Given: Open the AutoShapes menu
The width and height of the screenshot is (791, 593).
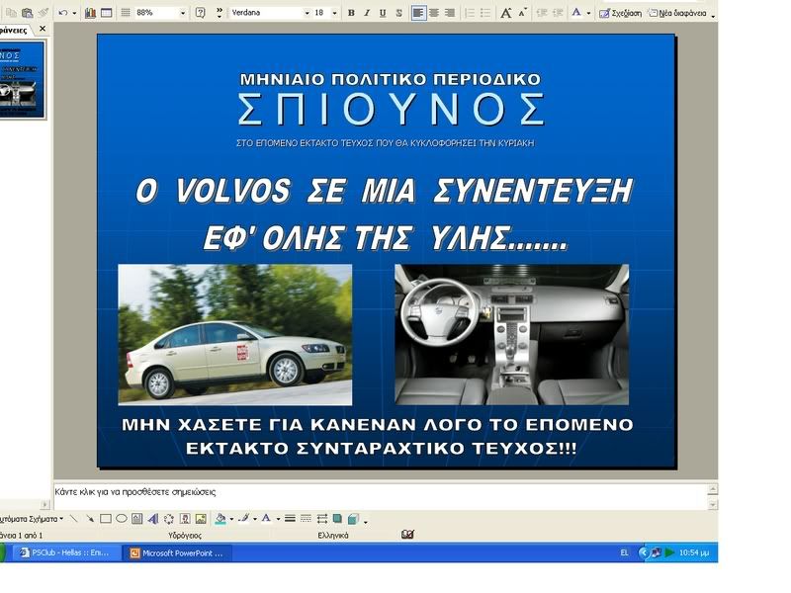Looking at the screenshot, I should (32, 518).
